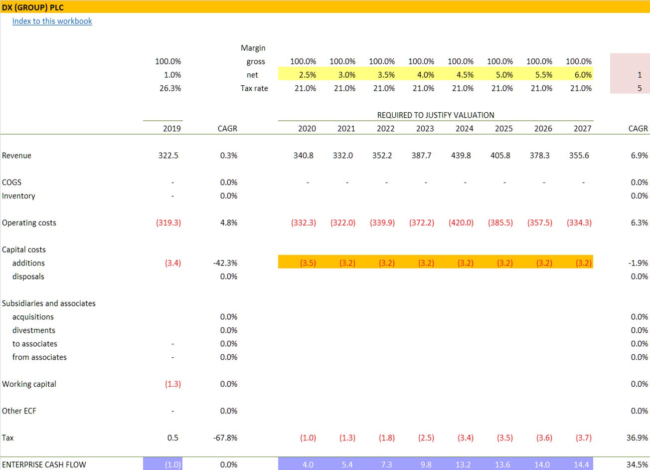Screen dimensions: 650x470
Task: Select the 2024 Revenue value 439.8
Action: [461, 156]
